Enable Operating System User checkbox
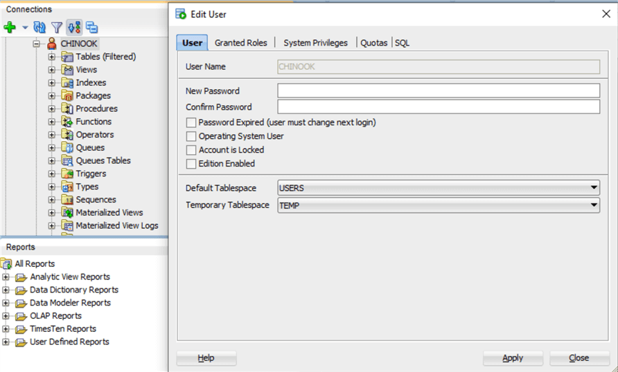 [x=191, y=136]
